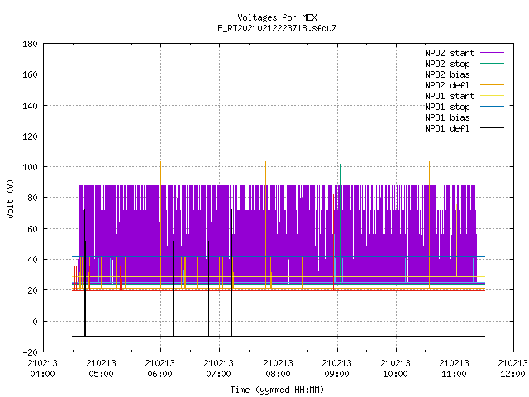The height and width of the screenshot is (397, 529).
Task: Click the x-axis tick label 210213 11:00
Action: (454, 369)
